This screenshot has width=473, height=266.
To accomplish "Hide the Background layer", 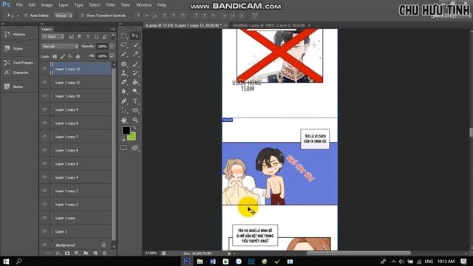I will pyautogui.click(x=44, y=245).
